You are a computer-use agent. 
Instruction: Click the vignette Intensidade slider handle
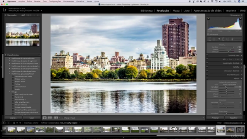coord(225,87)
